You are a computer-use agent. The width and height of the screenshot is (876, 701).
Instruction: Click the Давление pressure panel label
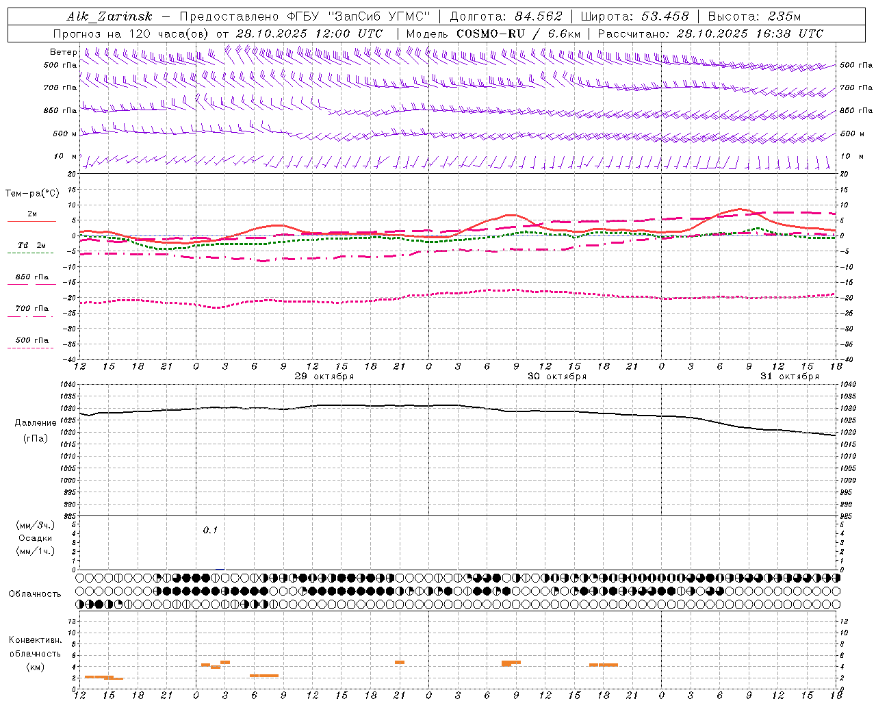click(36, 423)
